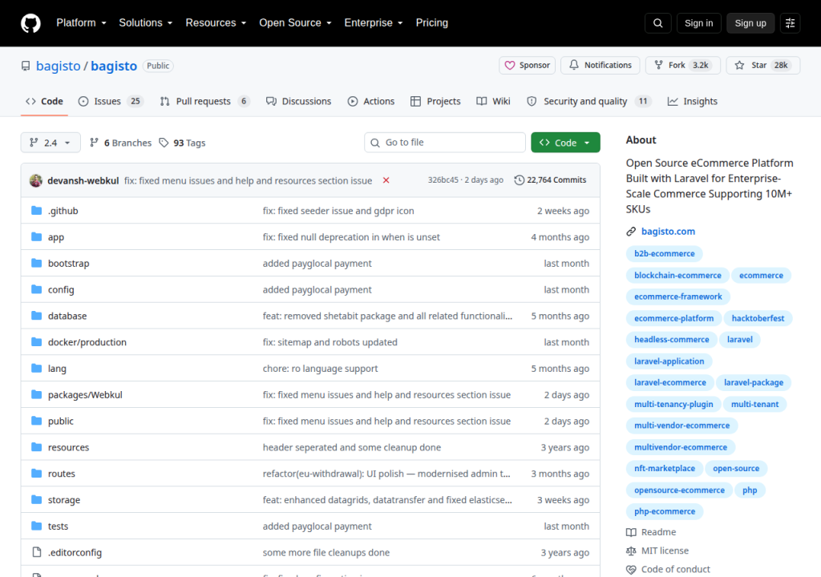This screenshot has width=821, height=577.
Task: Click folder icon for bootstrap directory
Action: (36, 263)
